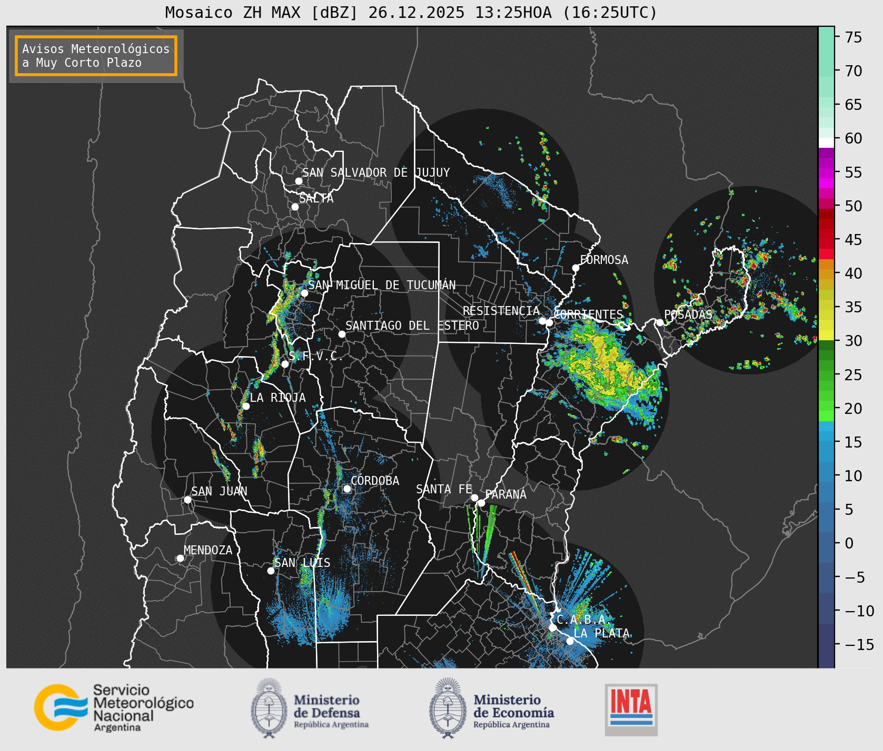Click the SAN SALVADOR DE JUJUY label
The height and width of the screenshot is (751, 883).
[x=376, y=172]
